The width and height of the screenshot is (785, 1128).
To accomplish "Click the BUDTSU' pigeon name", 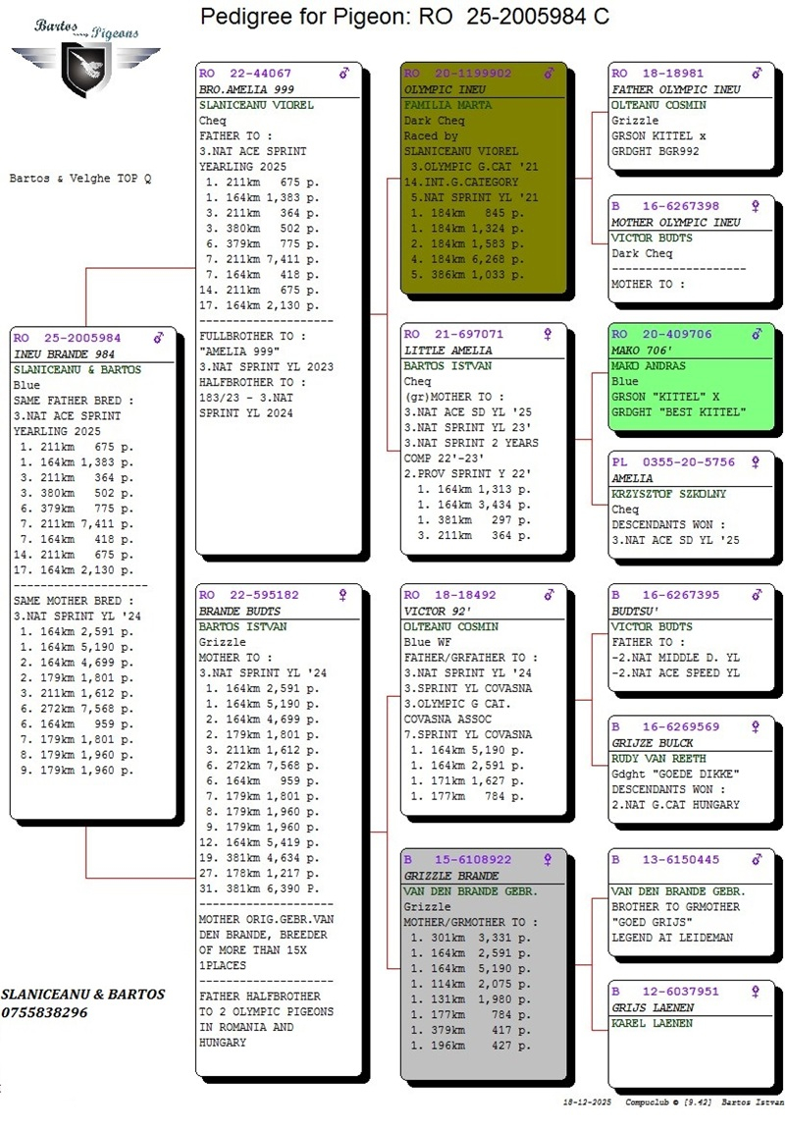I will coord(637,611).
